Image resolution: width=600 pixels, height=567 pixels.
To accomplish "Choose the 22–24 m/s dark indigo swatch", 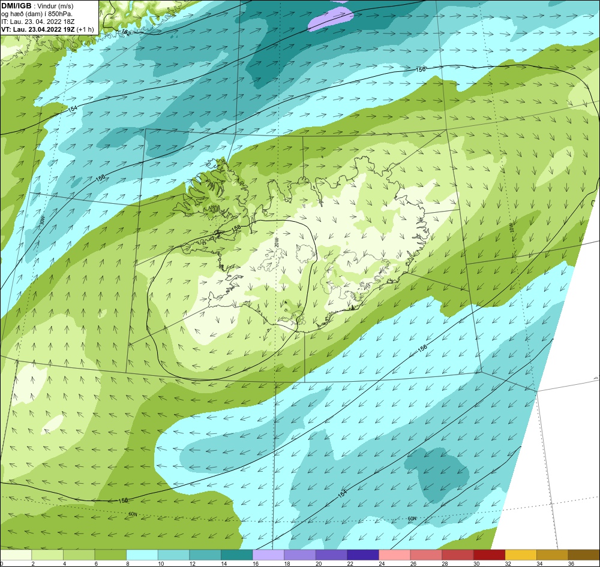I will coord(363,554).
